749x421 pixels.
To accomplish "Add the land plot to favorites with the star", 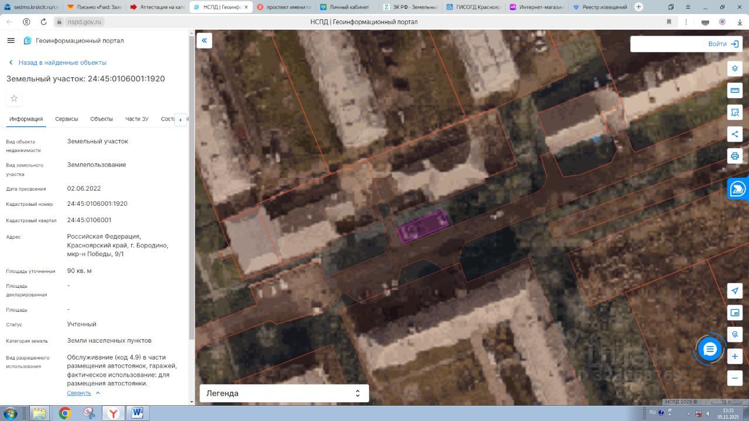I will click(x=14, y=98).
